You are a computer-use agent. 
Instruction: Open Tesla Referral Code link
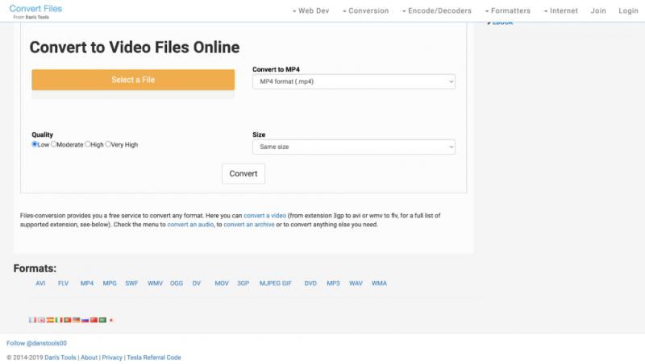154,358
